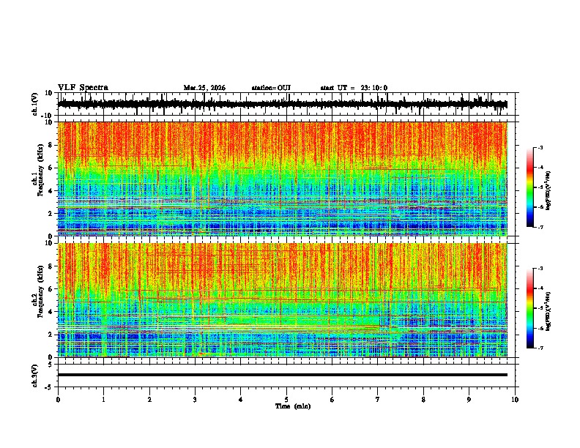Click the "ch.1(V)" axis label
580x448 pixels.
pos(35,104)
